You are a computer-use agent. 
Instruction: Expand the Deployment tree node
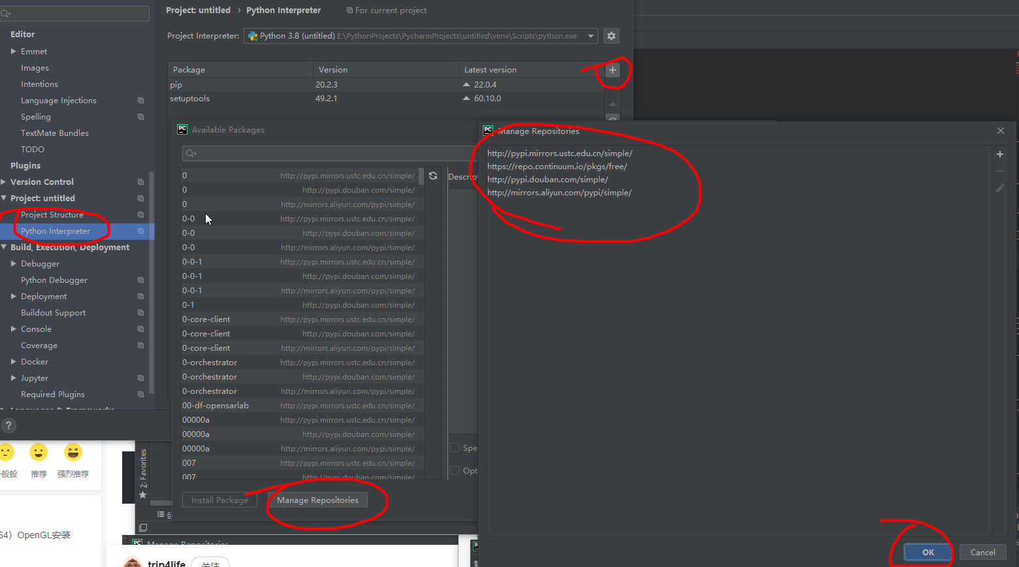13,297
